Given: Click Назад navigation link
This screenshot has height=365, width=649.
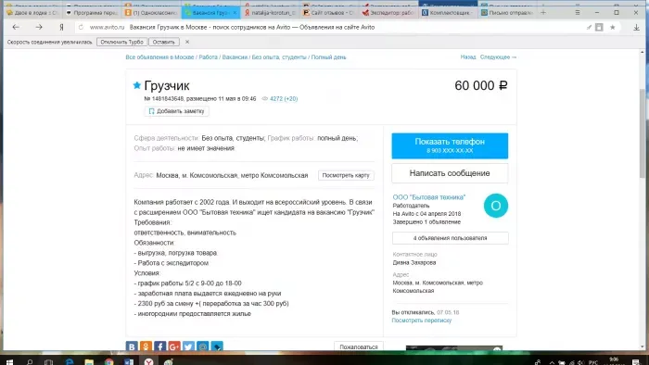Looking at the screenshot, I should 468,57.
